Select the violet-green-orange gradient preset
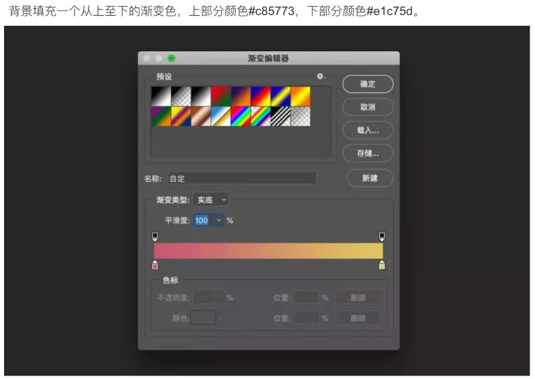The width and height of the screenshot is (535, 379). pos(161,116)
